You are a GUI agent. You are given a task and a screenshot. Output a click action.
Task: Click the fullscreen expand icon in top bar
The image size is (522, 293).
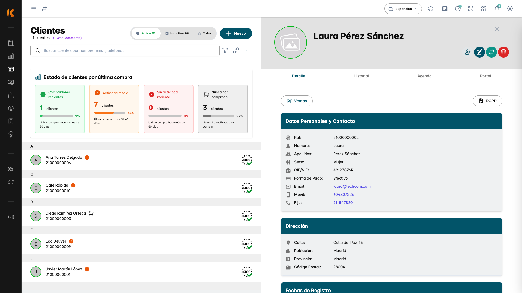pyautogui.click(x=471, y=9)
